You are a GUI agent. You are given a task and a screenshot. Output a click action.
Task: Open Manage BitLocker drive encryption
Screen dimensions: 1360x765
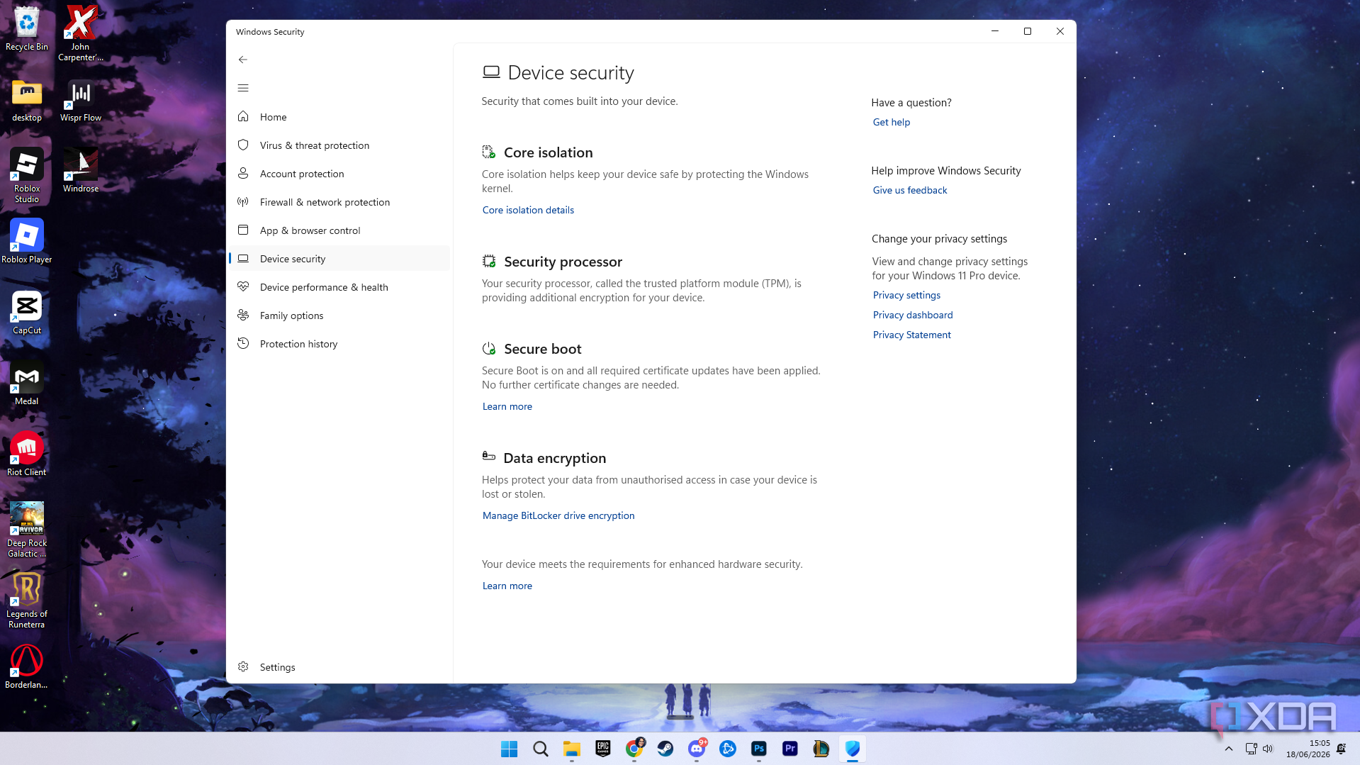[558, 515]
